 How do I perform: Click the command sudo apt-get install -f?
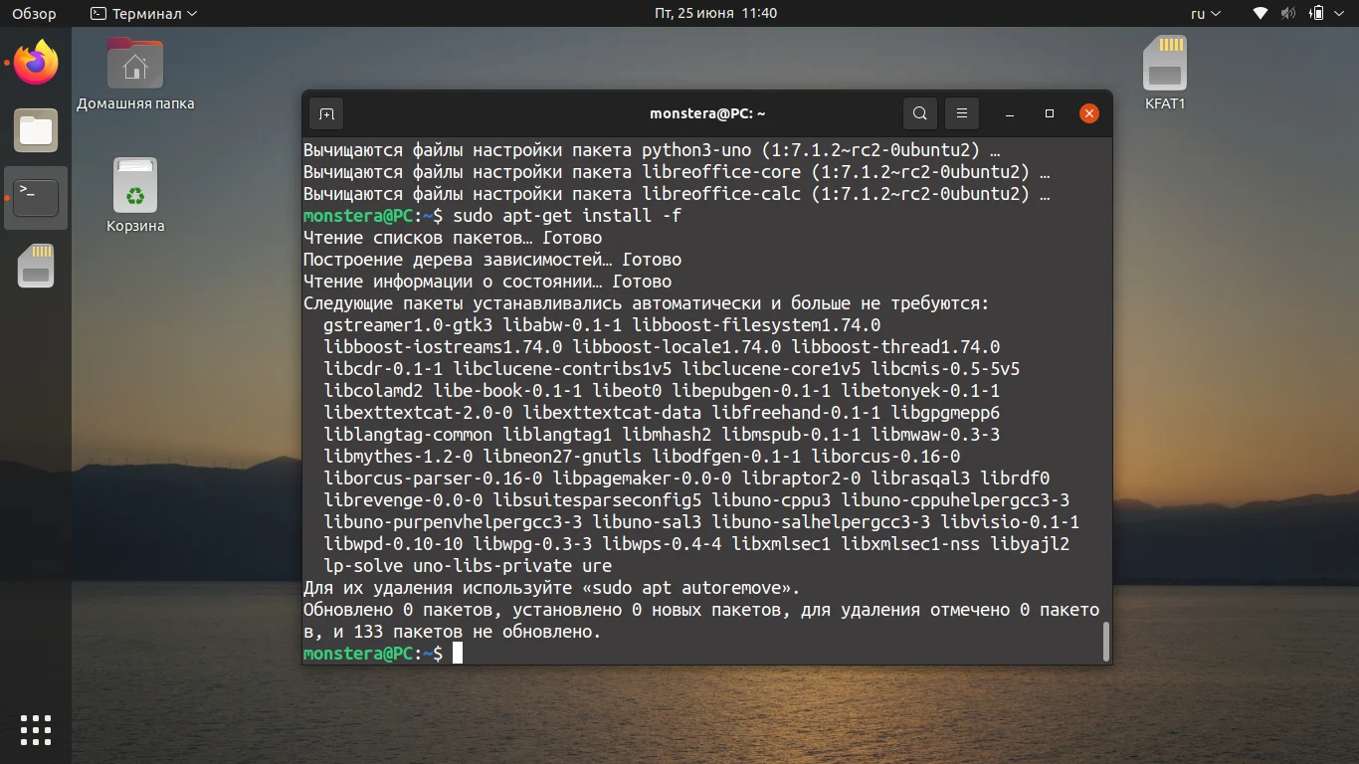coord(567,216)
